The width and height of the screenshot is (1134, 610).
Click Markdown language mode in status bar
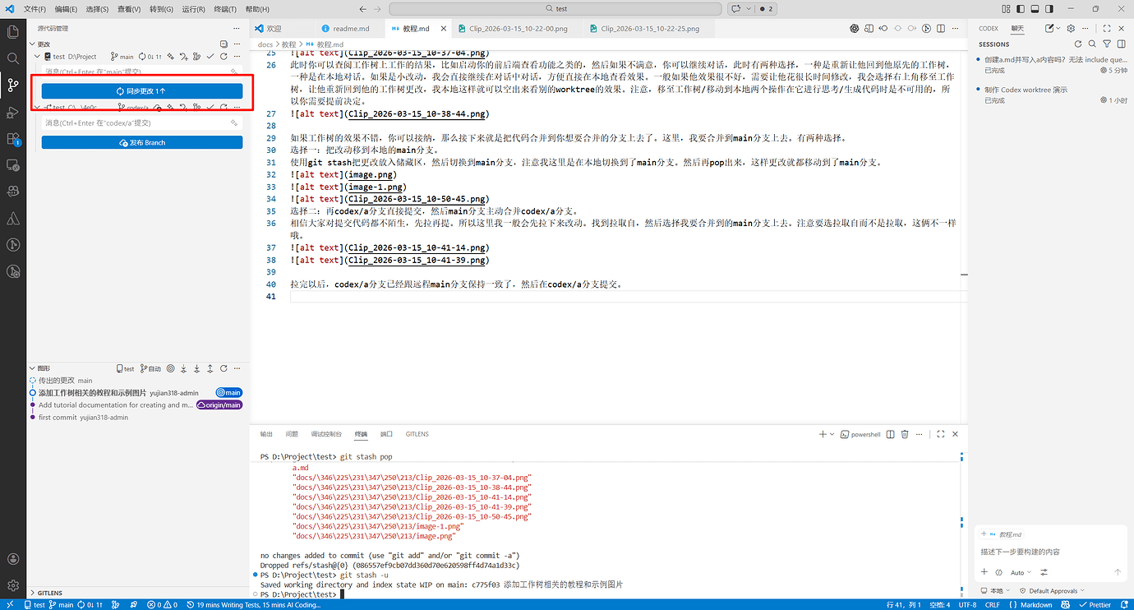tap(1035, 604)
